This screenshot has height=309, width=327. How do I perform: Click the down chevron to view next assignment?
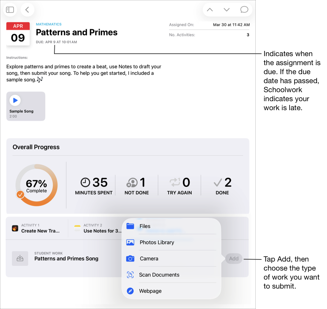point(227,9)
